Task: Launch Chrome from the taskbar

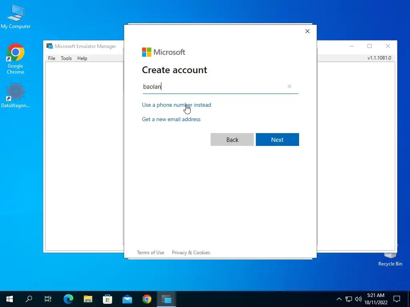Action: [147, 299]
